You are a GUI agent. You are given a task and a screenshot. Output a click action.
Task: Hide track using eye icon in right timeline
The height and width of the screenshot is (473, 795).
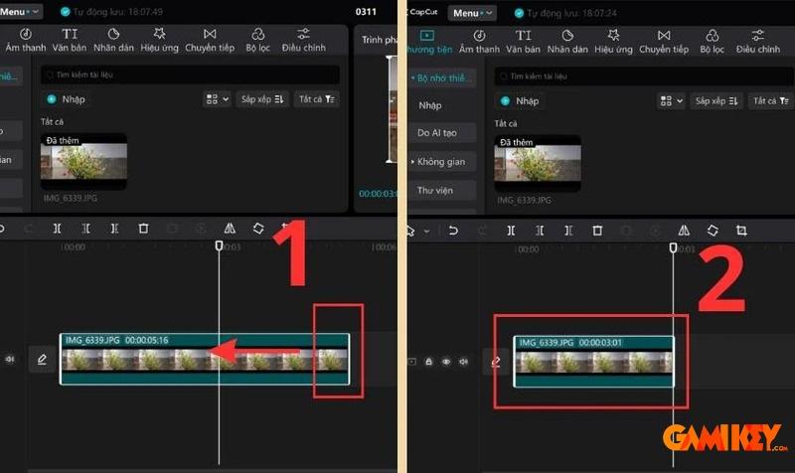tap(446, 362)
